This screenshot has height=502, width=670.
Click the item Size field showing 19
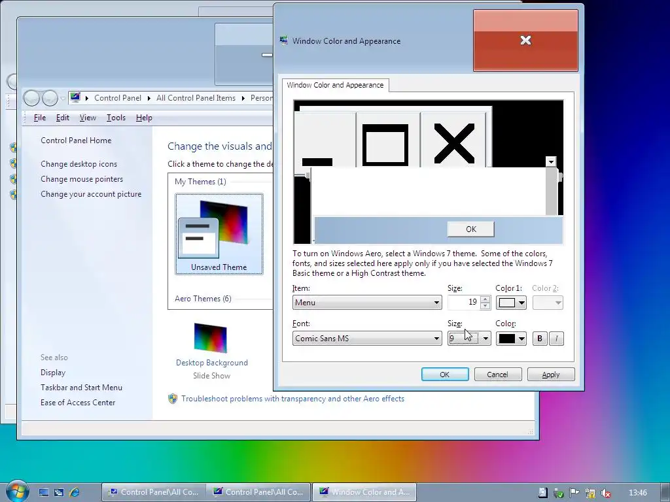coord(464,302)
